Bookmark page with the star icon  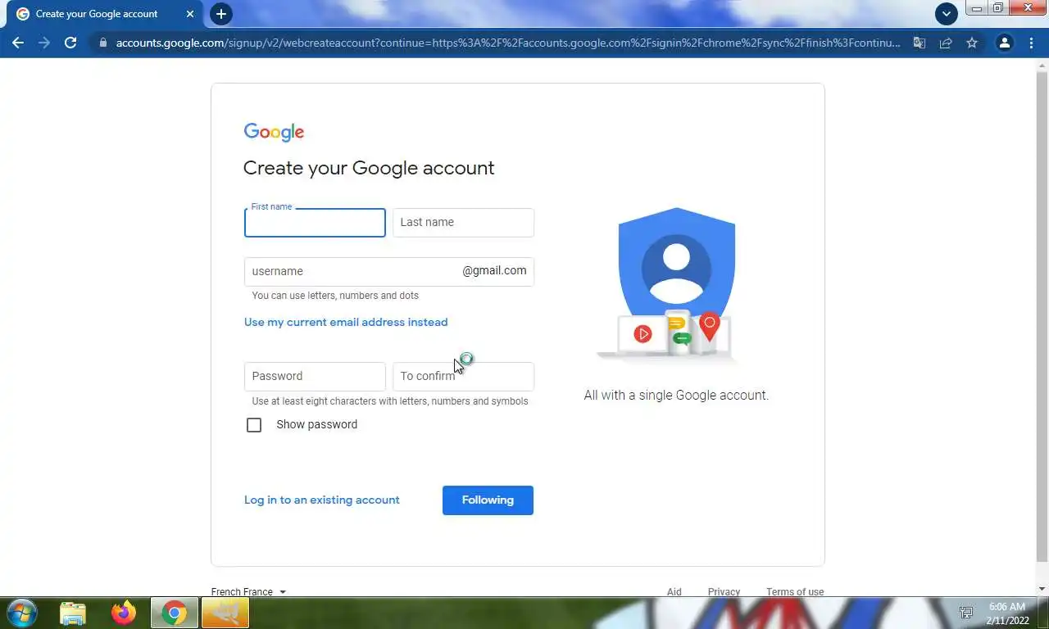tap(972, 43)
